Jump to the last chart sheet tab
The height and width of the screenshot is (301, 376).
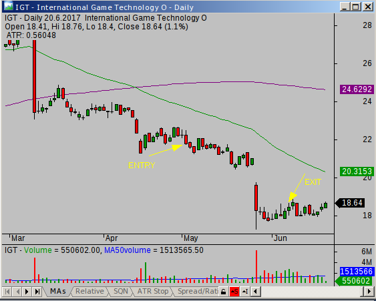[x=37, y=292]
